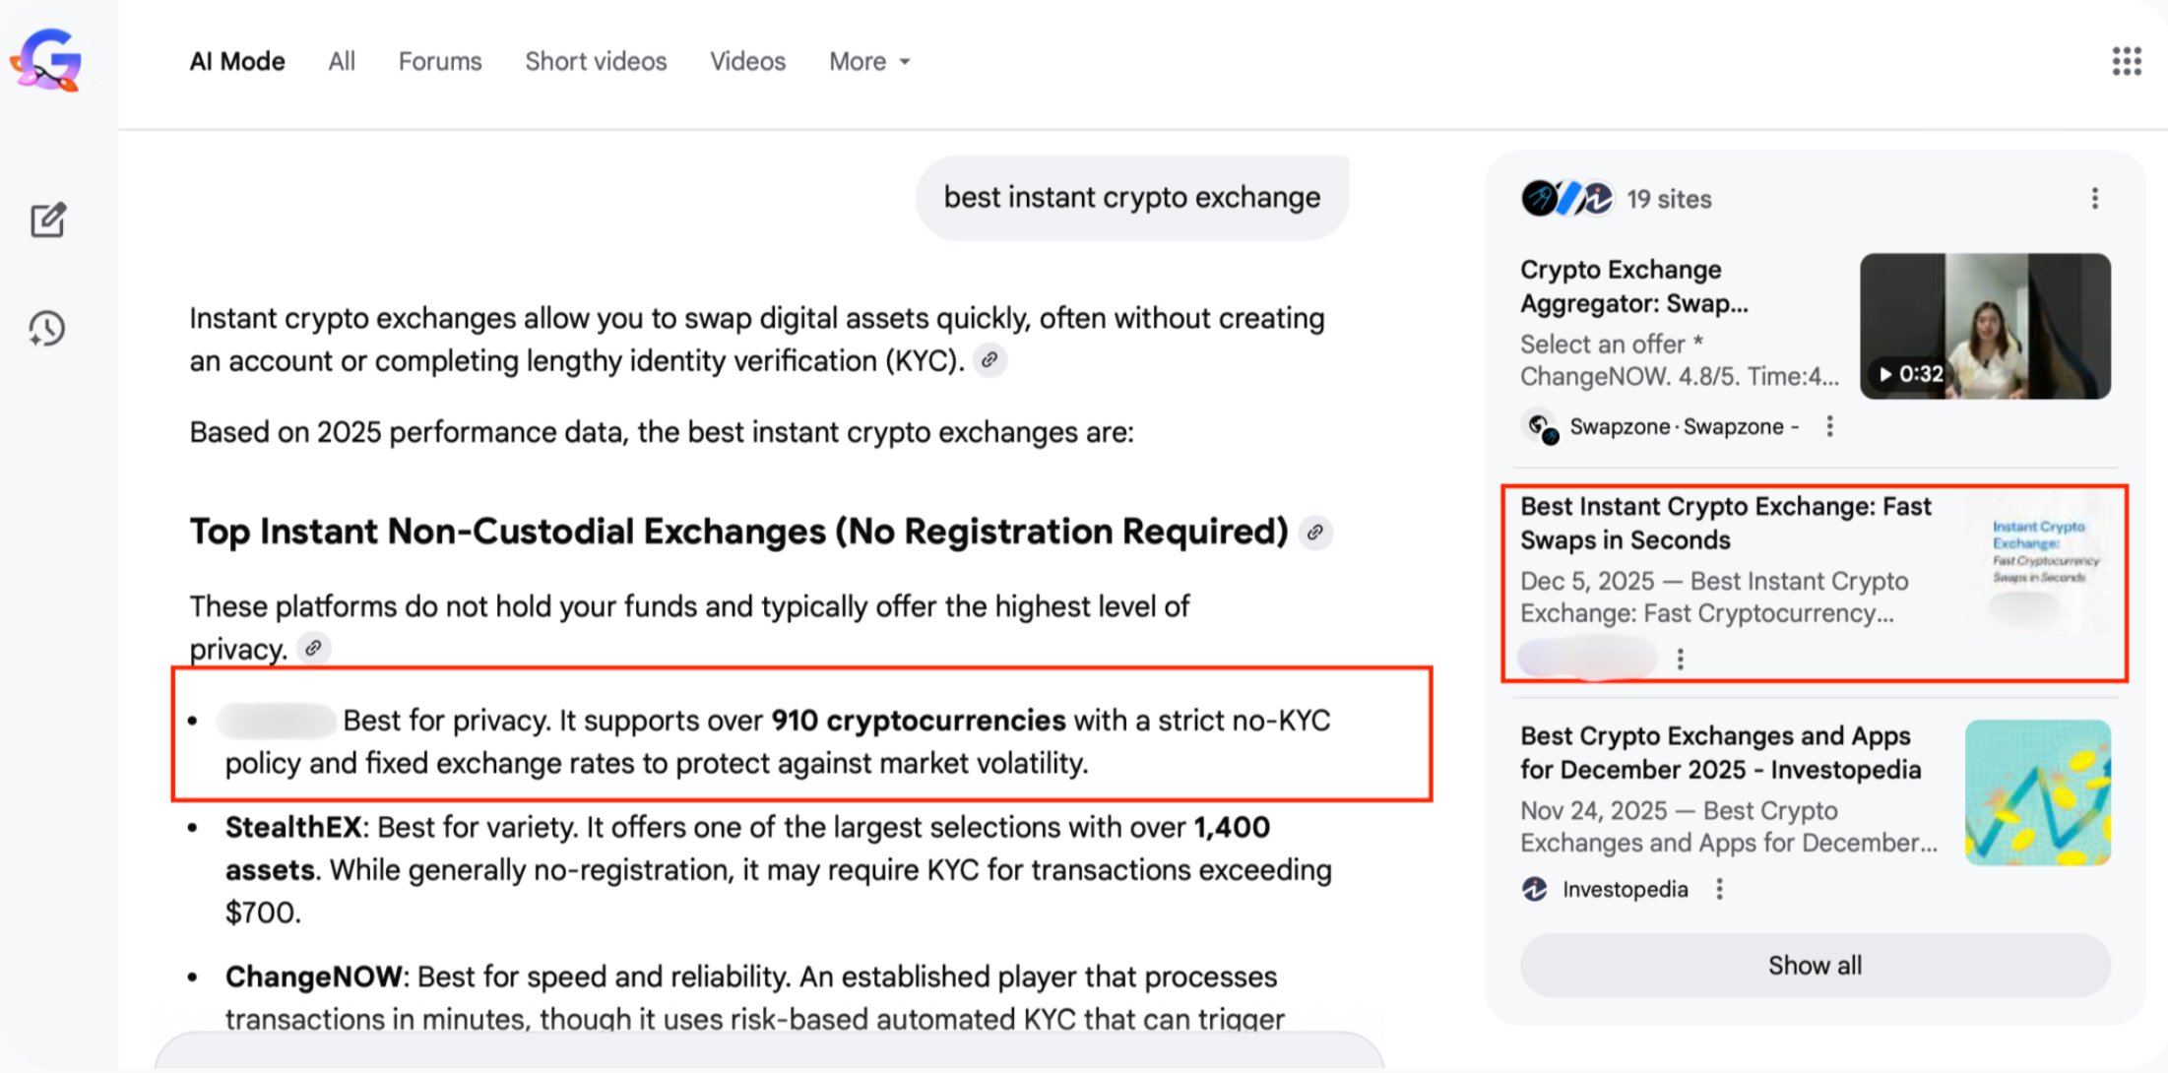Screen dimensions: 2168x1073
Task: Click the Swapzone source name
Action: 1684,426
